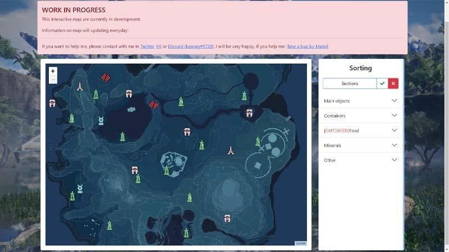
Task: Click the green marker below the southwest cyan robot marker
Action: (72, 196)
